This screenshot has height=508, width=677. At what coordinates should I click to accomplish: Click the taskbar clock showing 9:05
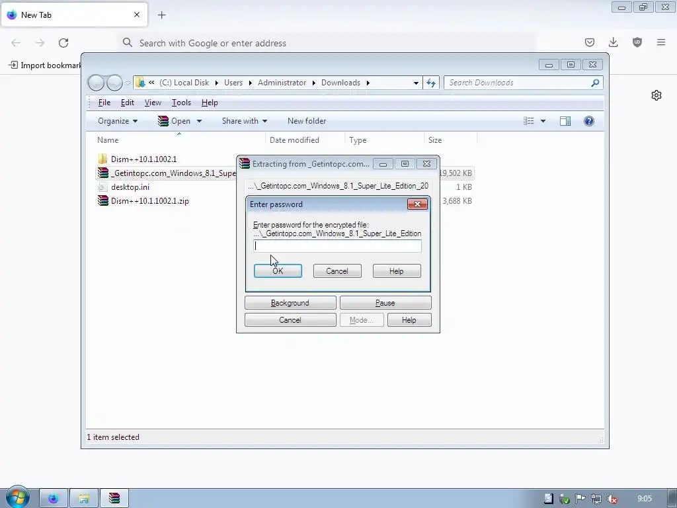pyautogui.click(x=644, y=499)
